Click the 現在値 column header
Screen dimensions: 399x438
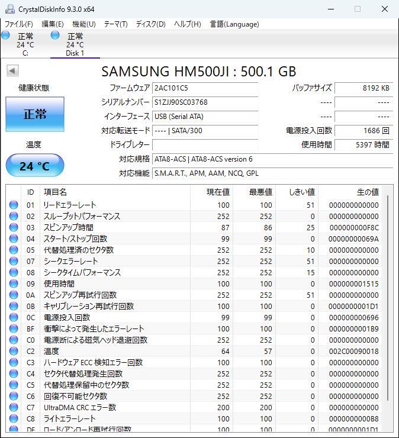click(x=212, y=192)
